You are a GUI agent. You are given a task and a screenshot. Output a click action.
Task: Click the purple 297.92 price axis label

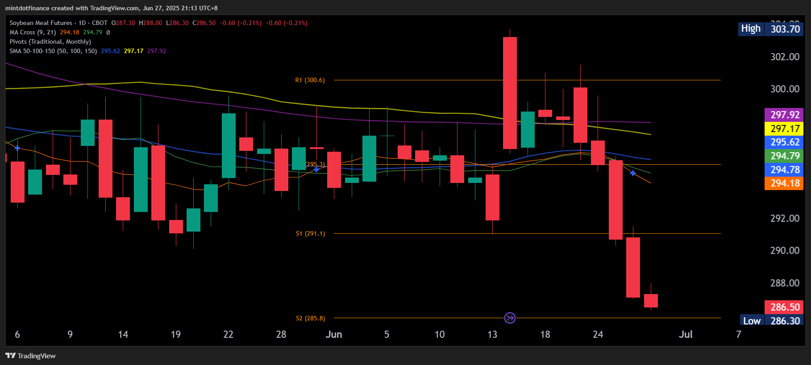point(784,115)
